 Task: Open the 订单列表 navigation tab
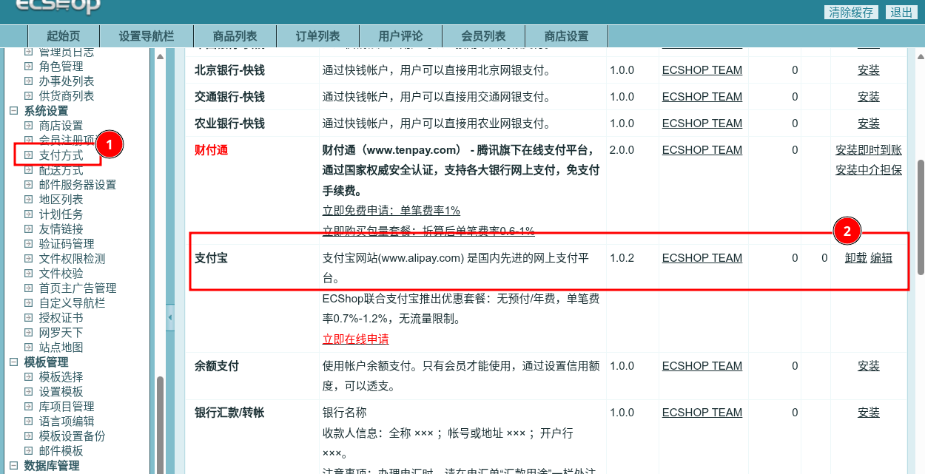[x=317, y=36]
